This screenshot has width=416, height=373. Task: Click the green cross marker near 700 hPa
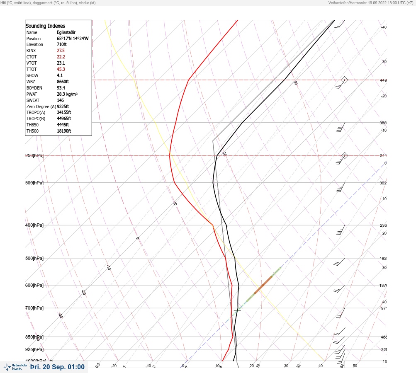pos(238,310)
